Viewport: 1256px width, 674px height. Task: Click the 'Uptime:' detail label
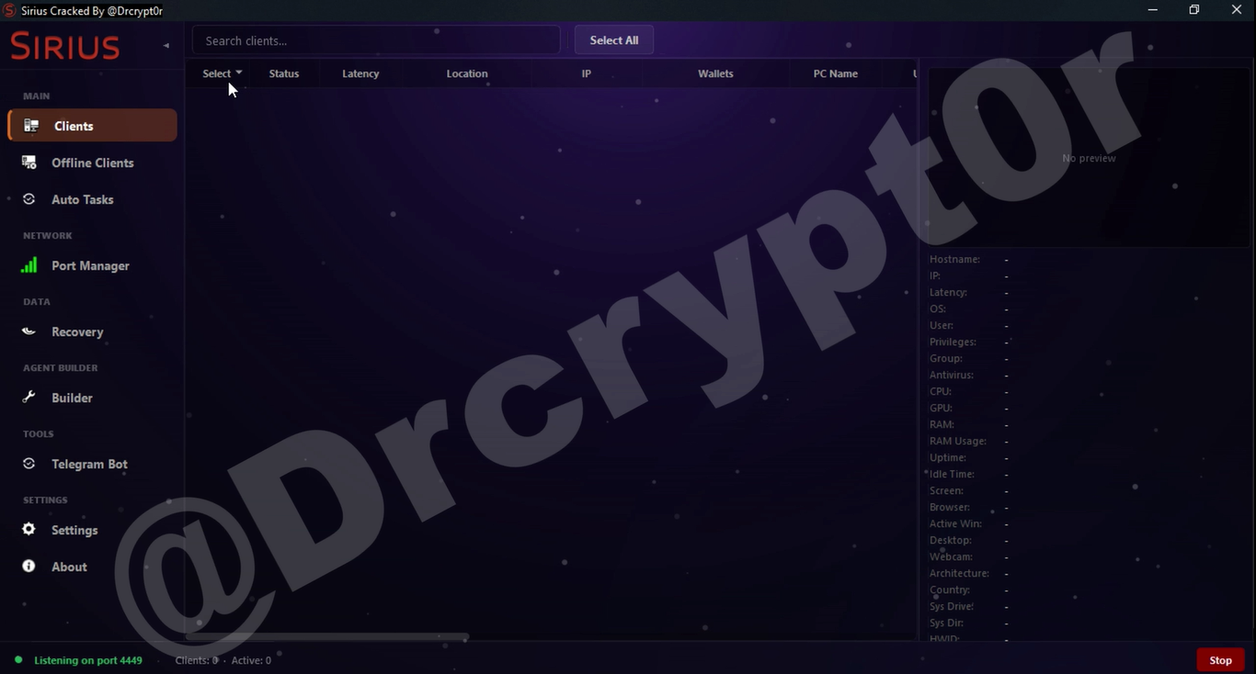pyautogui.click(x=948, y=457)
